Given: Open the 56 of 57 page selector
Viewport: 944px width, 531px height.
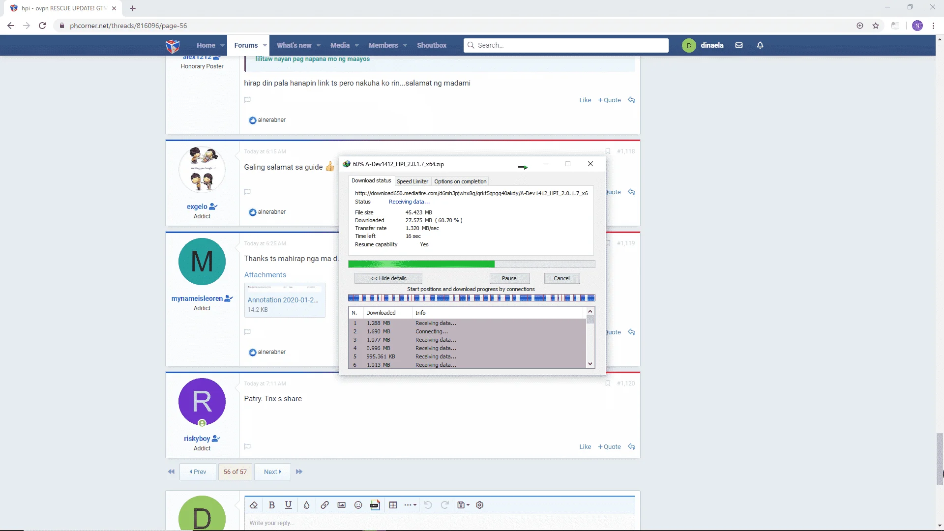Looking at the screenshot, I should pyautogui.click(x=235, y=472).
